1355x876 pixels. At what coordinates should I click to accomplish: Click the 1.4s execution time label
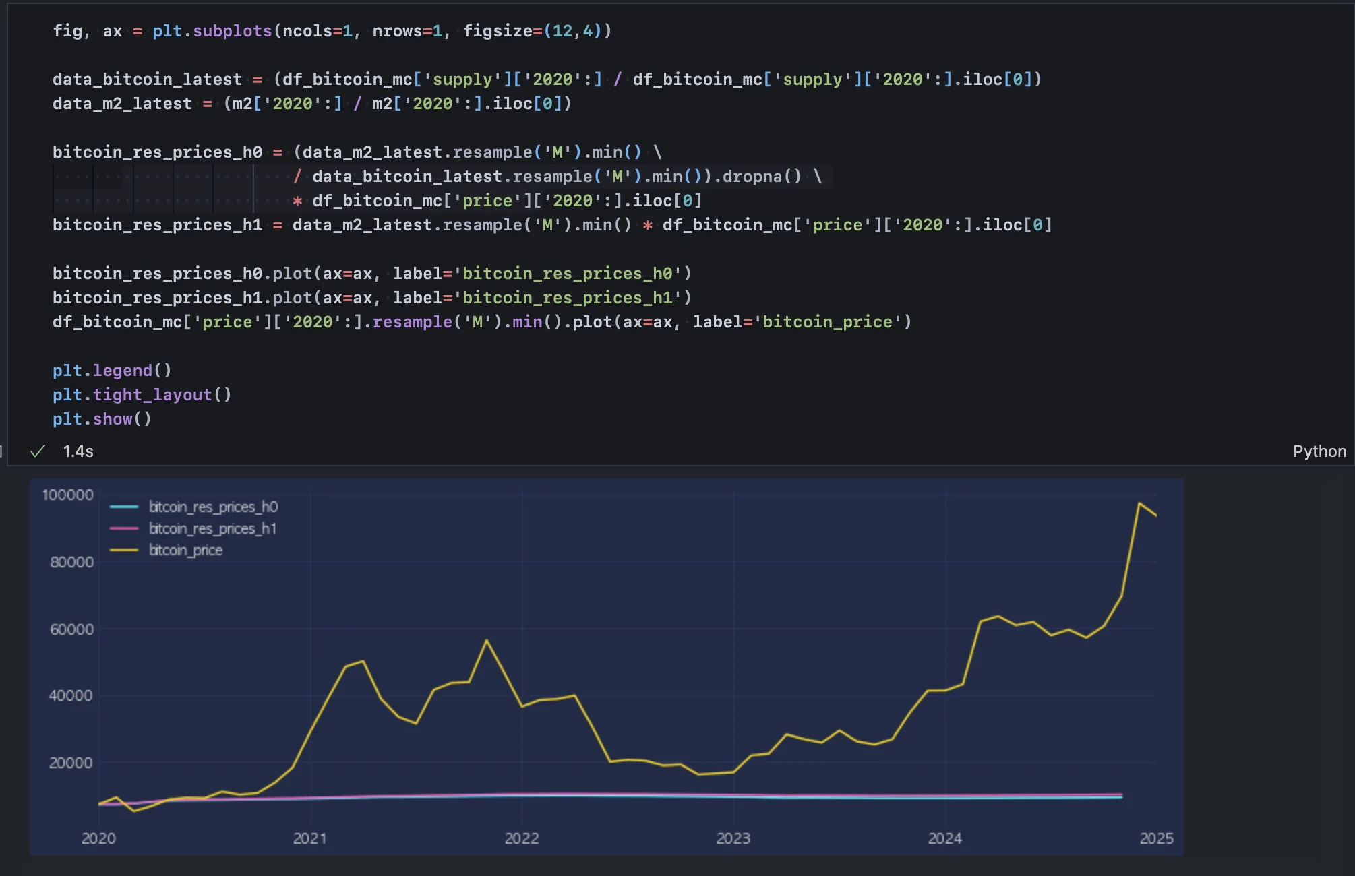click(78, 451)
